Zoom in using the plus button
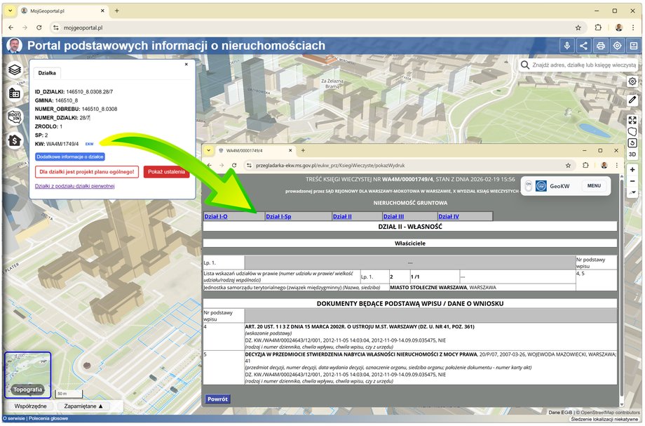645x426 pixels. tap(632, 170)
